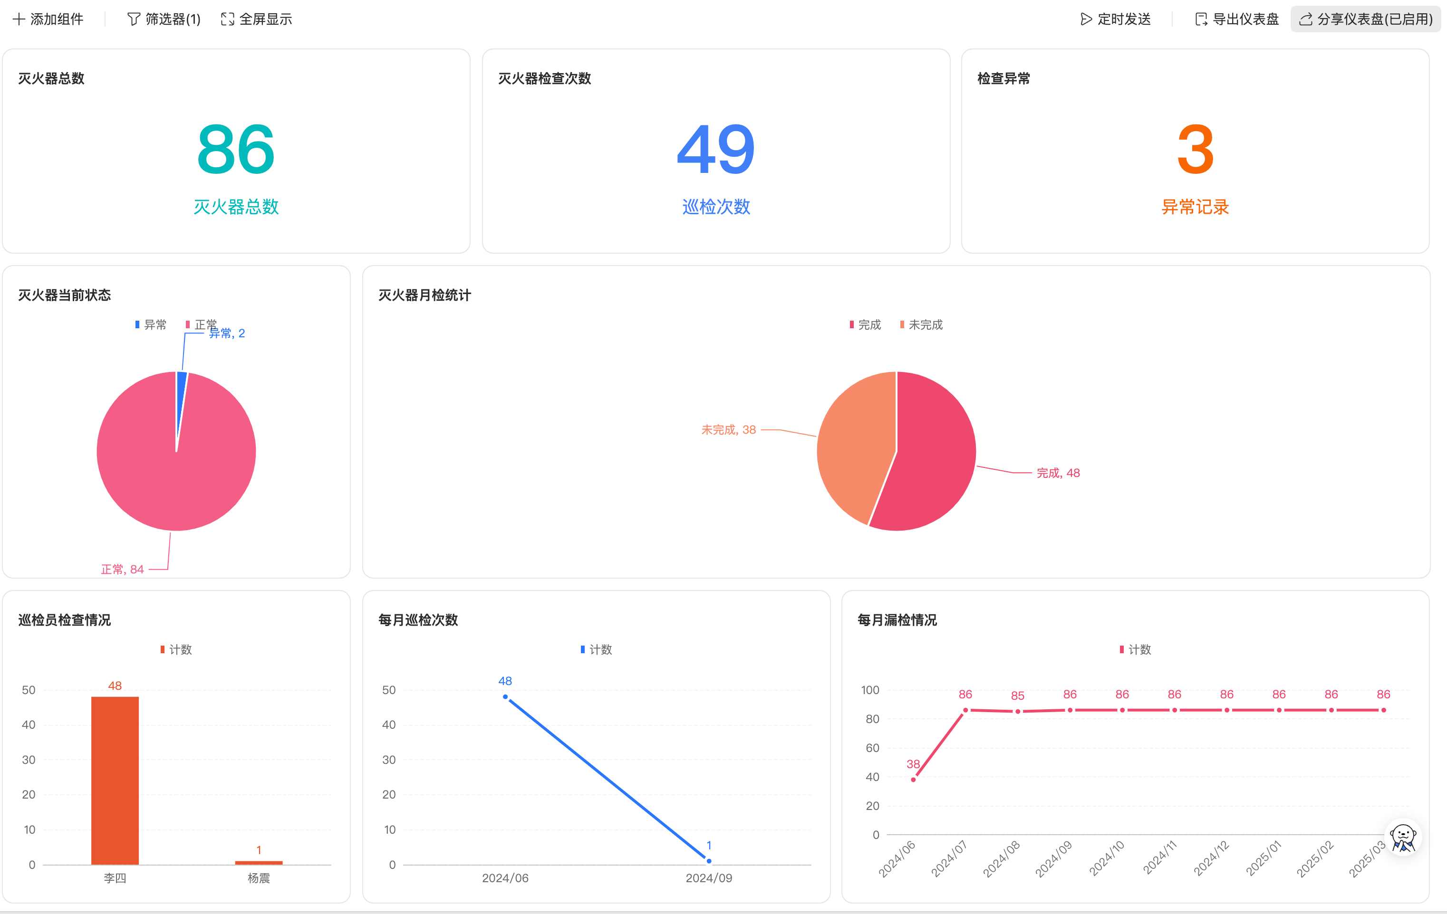Image resolution: width=1447 pixels, height=914 pixels.
Task: Click the 定时发送 button text
Action: [x=1124, y=19]
